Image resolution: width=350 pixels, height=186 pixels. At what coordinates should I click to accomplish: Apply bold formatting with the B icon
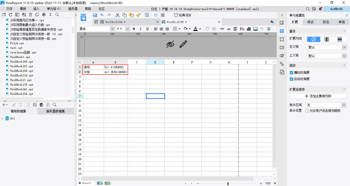134,29
